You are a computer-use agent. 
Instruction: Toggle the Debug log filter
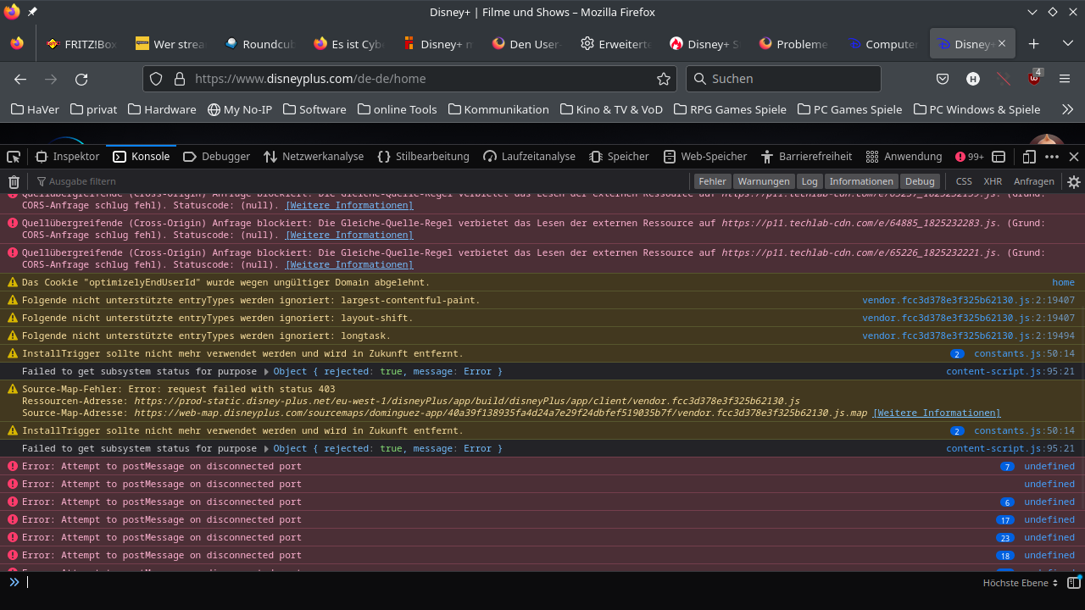pos(919,181)
